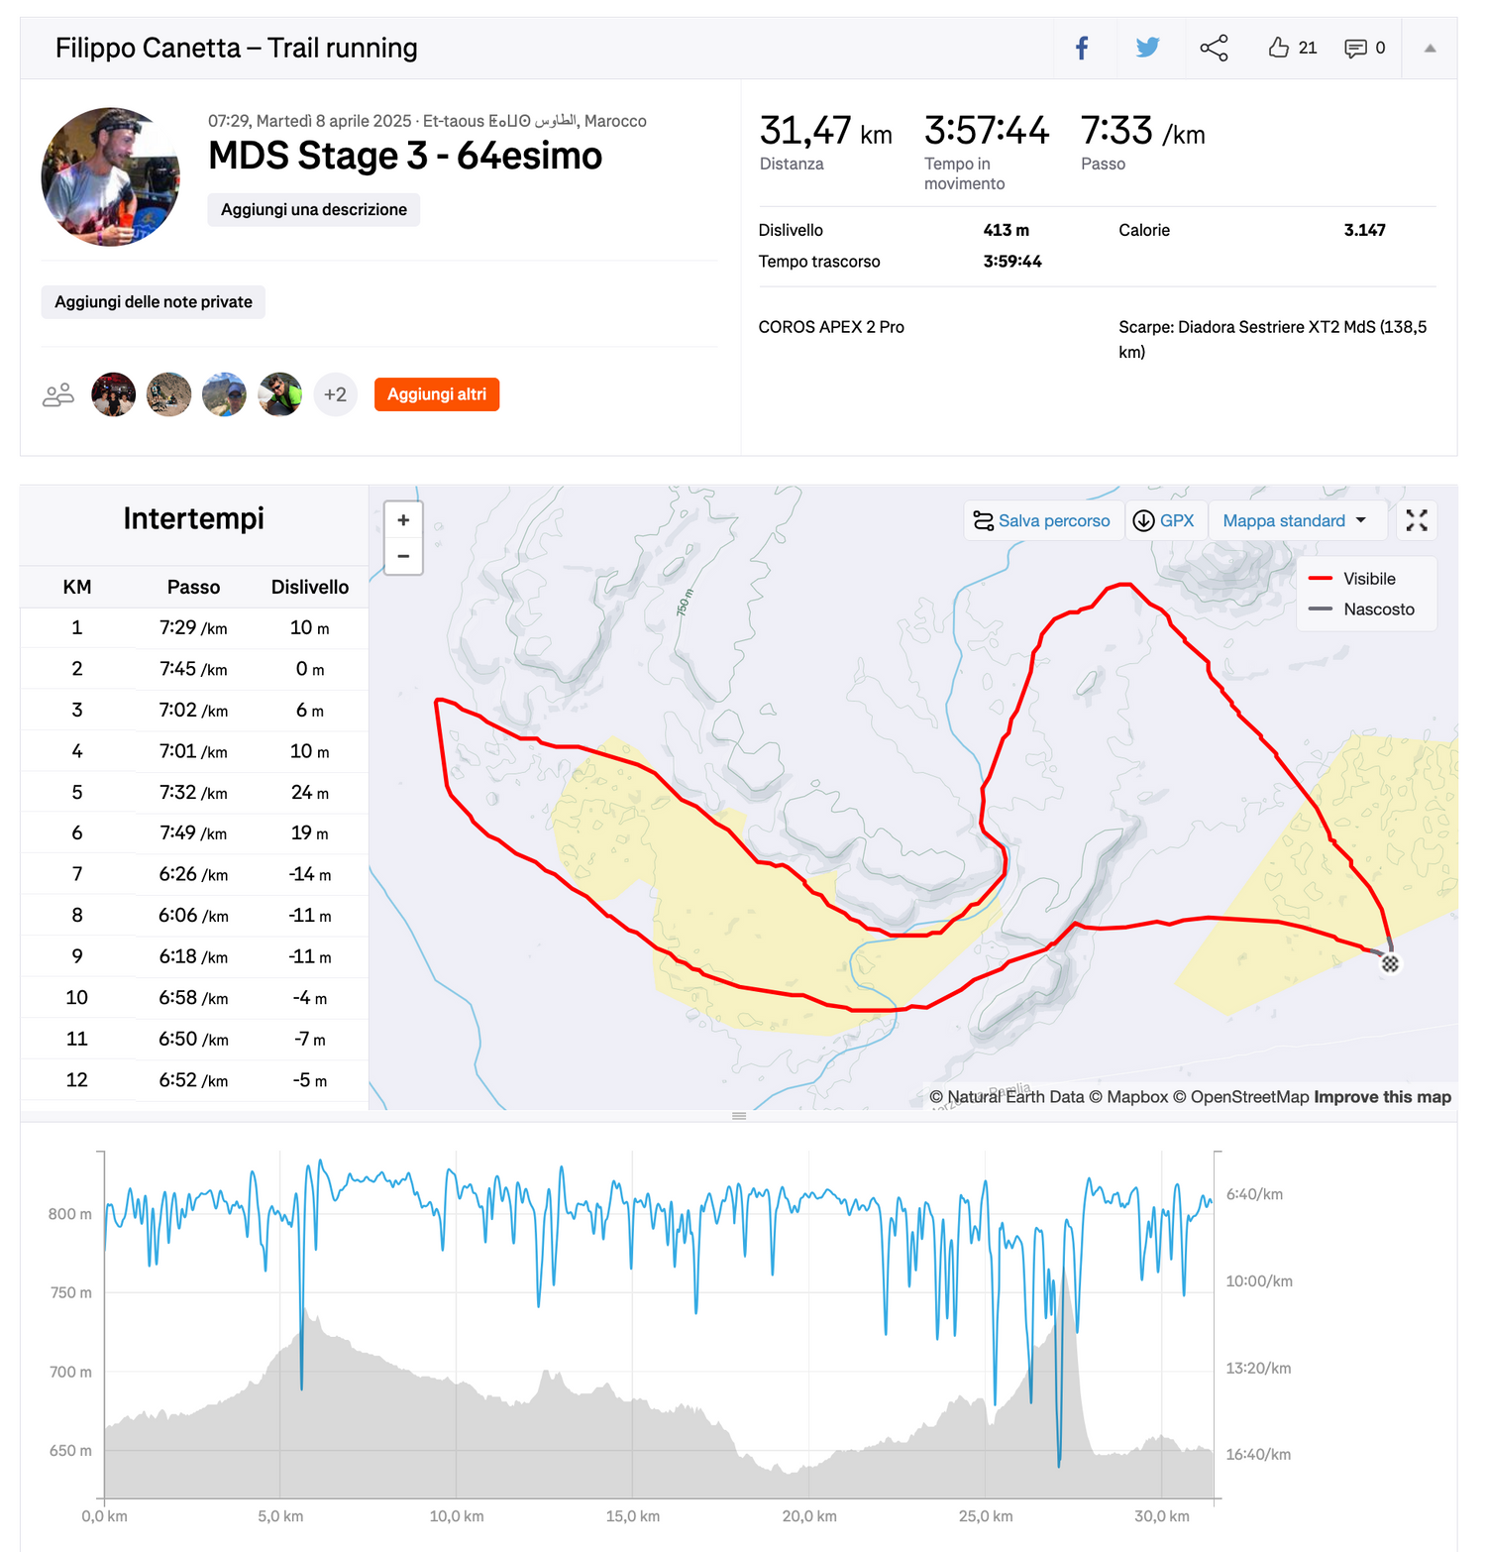This screenshot has height=1552, width=1486.
Task: Share the activity on Facebook
Action: pyautogui.click(x=1082, y=48)
